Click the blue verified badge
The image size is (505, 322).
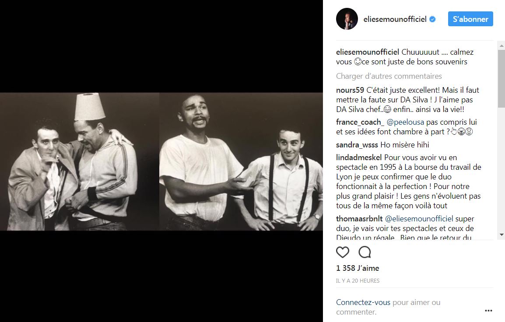pos(432,19)
